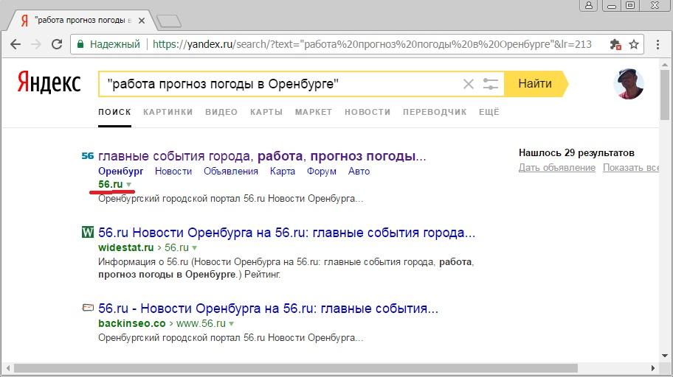Open a new tab button
This screenshot has height=377, width=673.
pyautogui.click(x=169, y=21)
